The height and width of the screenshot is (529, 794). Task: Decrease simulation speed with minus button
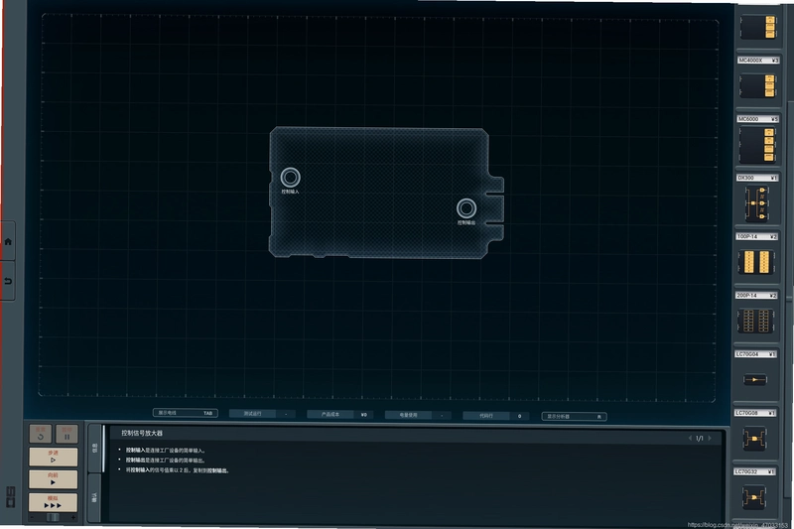tap(33, 518)
